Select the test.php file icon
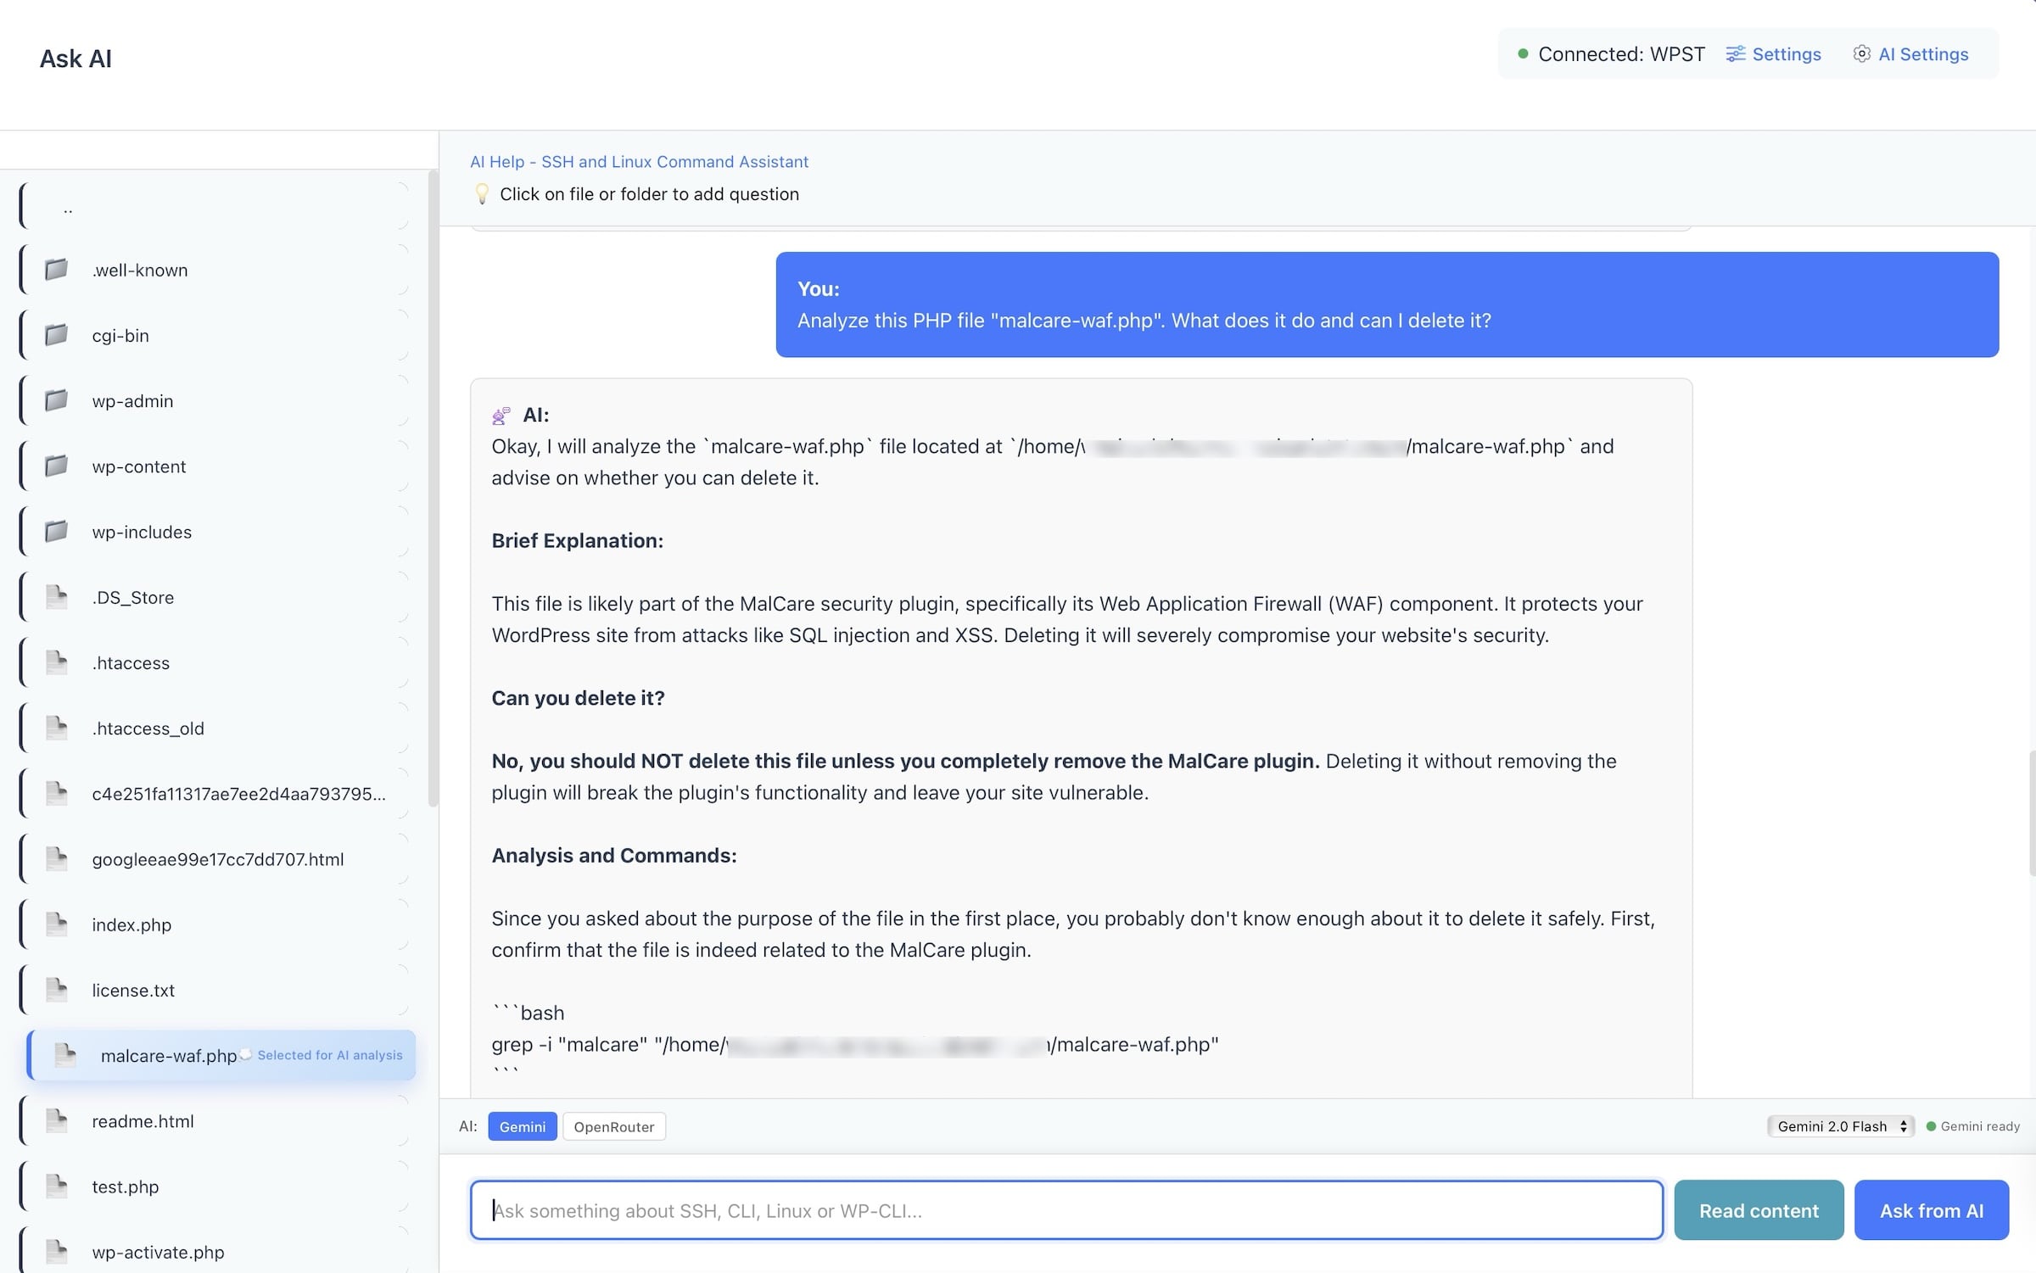 (56, 1186)
